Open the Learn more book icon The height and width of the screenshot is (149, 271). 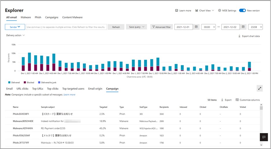pyautogui.click(x=177, y=11)
